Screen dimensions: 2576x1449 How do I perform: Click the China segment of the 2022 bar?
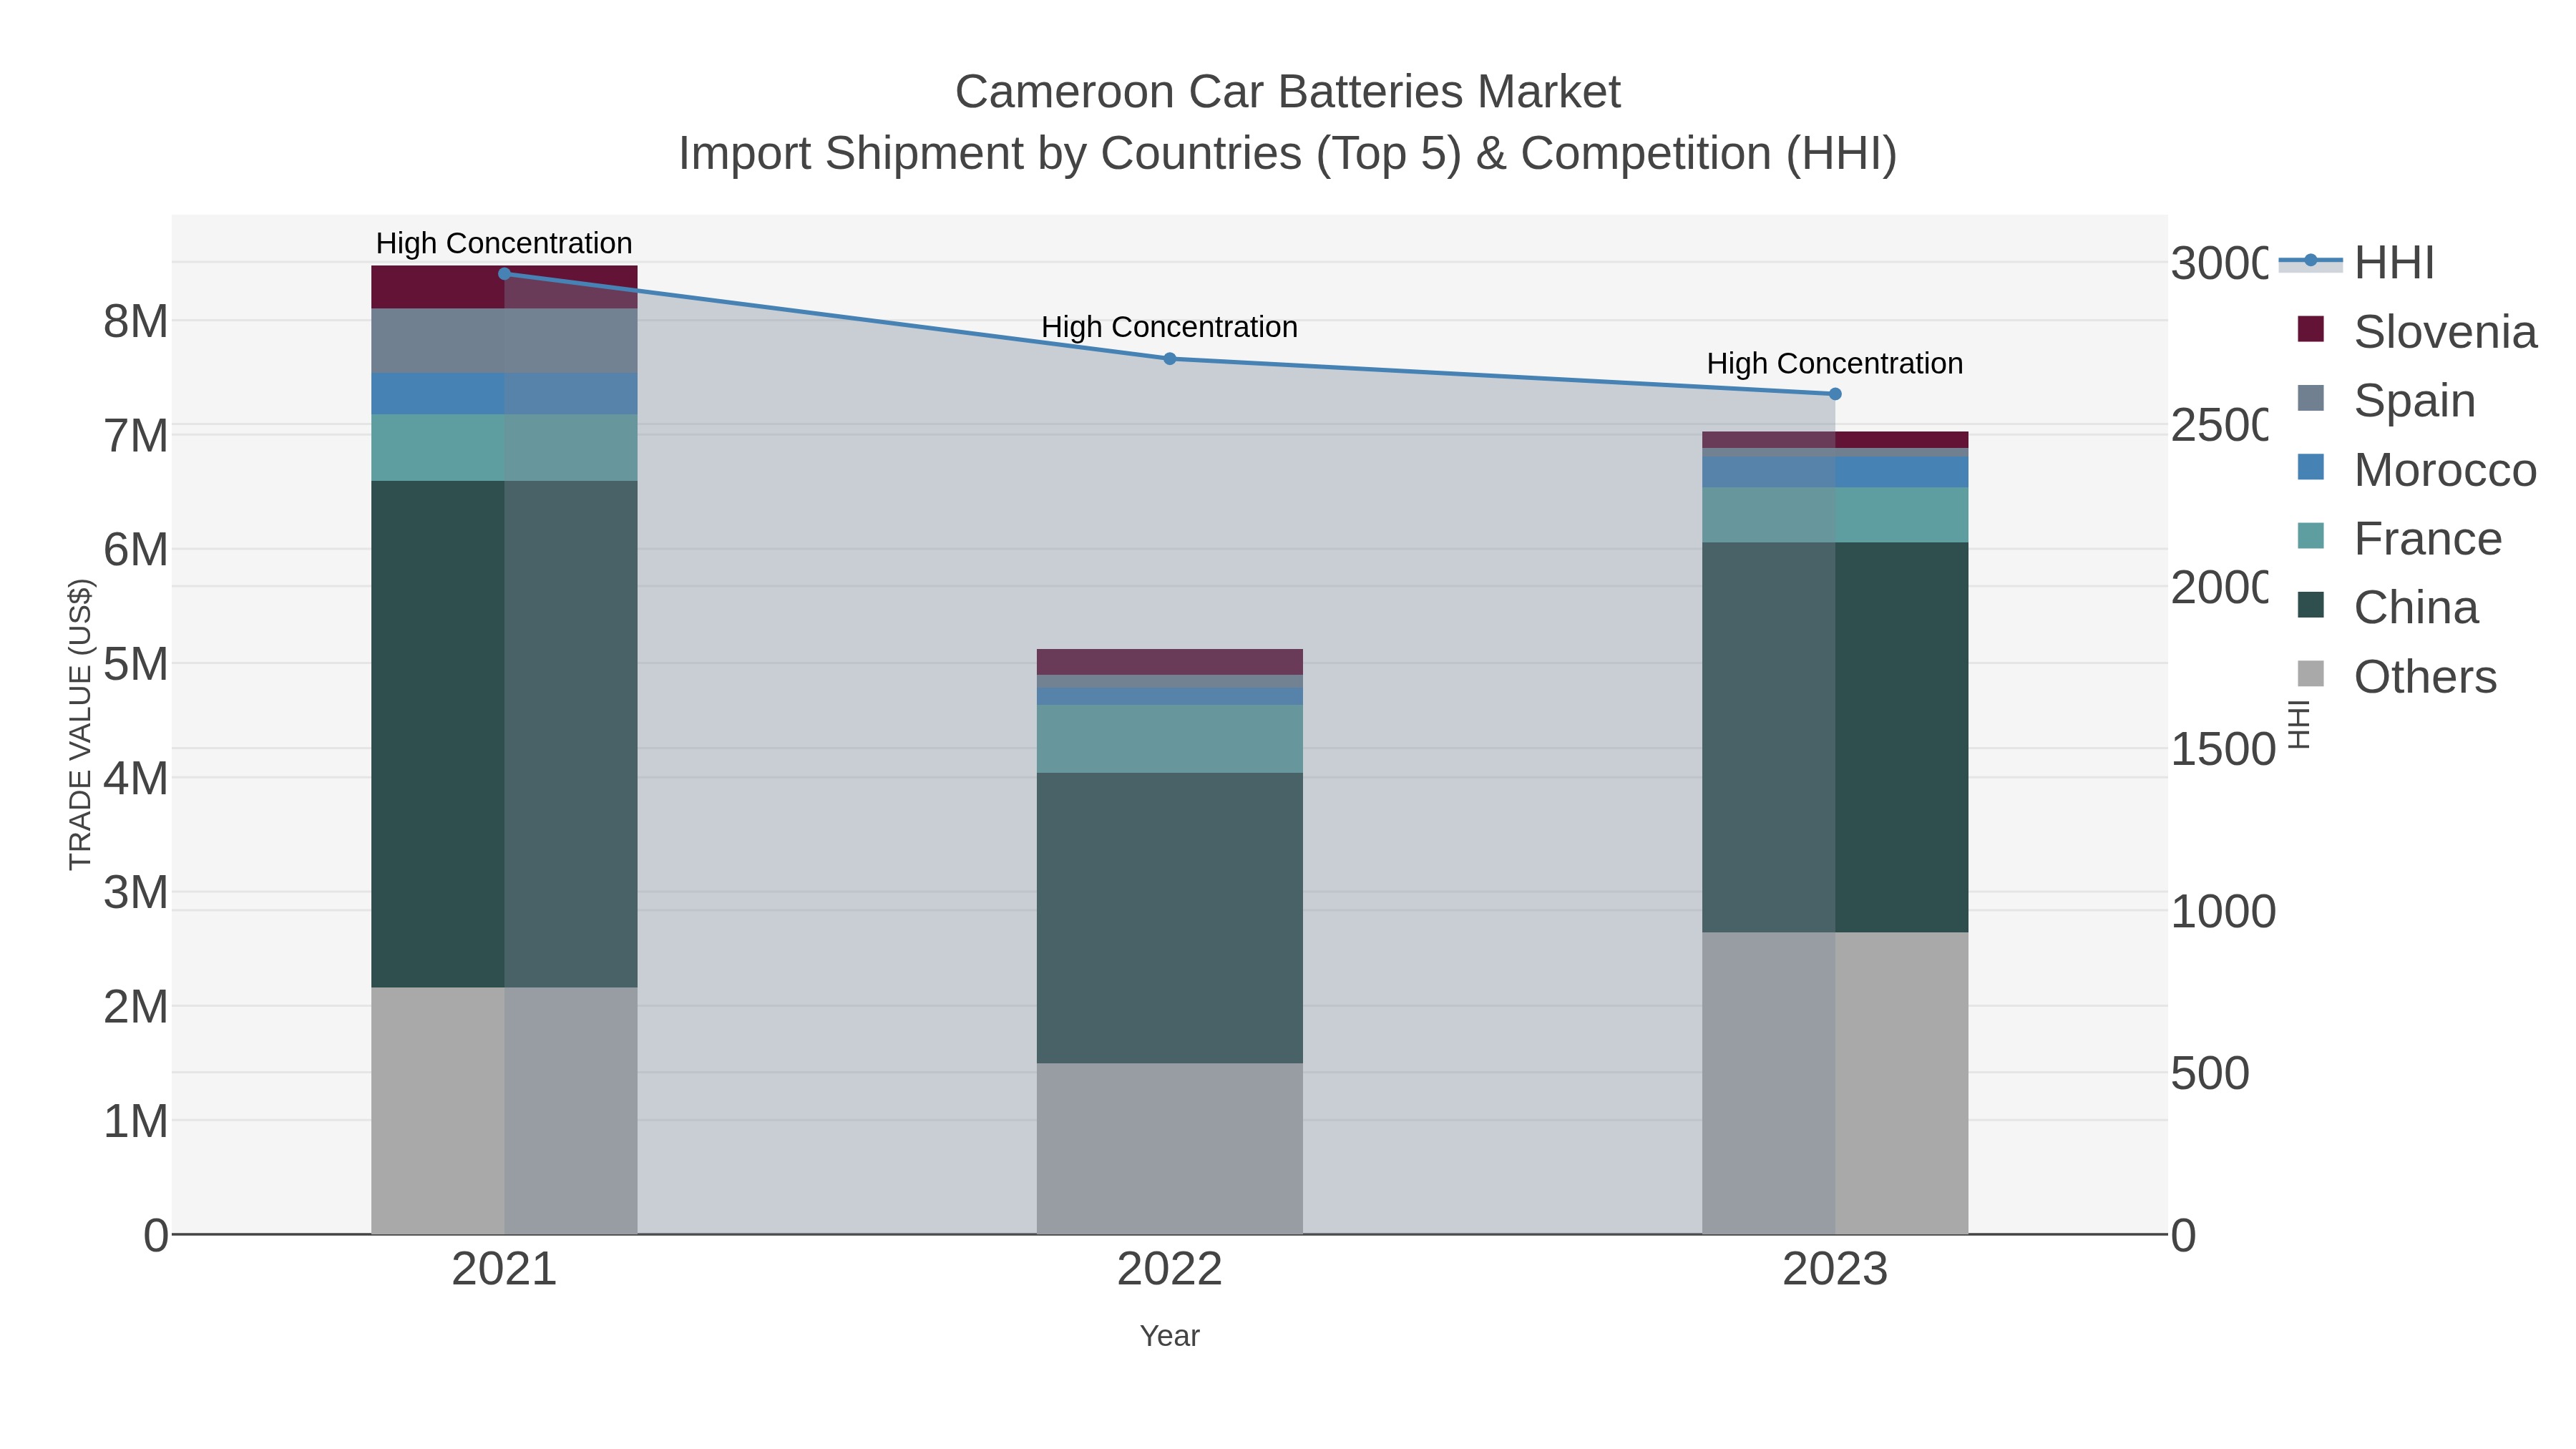tap(1169, 917)
